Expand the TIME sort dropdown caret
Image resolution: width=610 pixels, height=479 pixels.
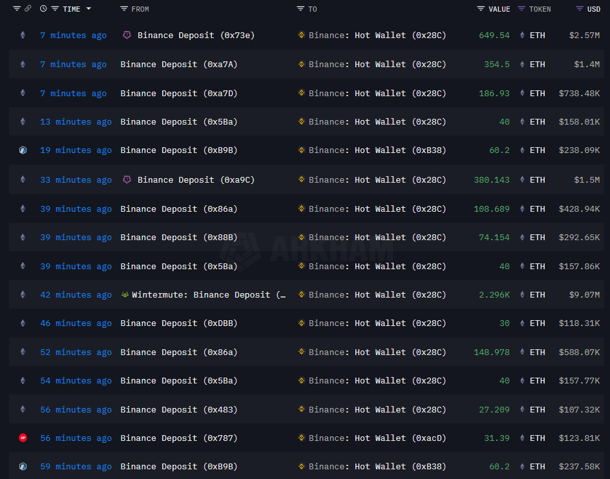click(x=89, y=8)
